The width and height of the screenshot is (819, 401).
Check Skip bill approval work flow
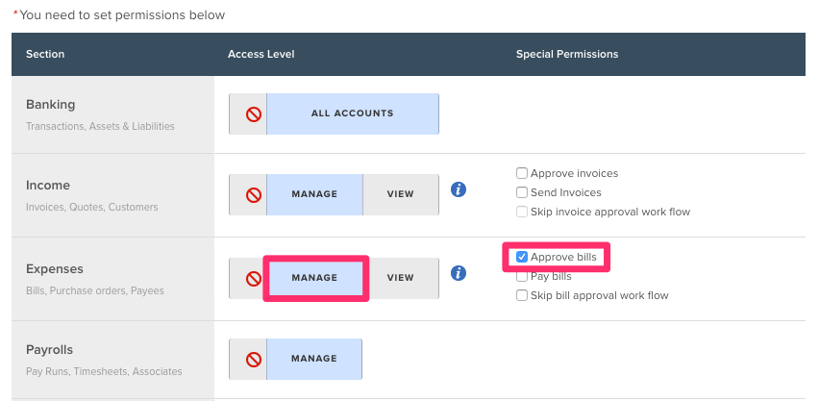tap(521, 295)
